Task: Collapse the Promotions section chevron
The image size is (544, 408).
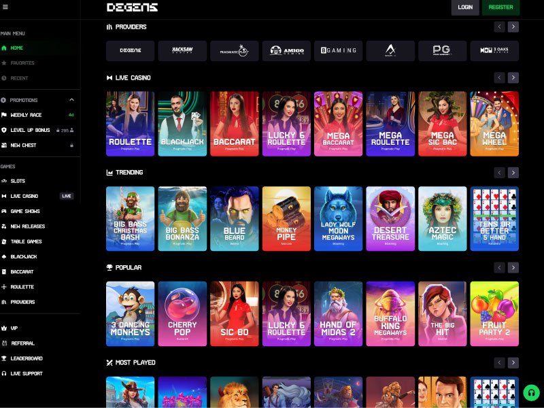Action: 71,100
